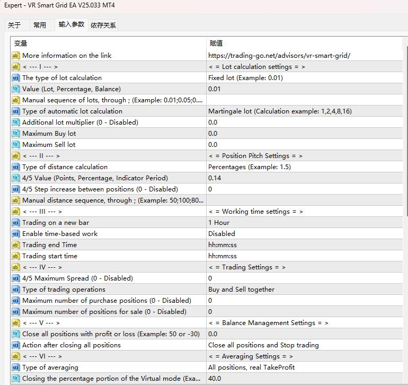Click the vertical scrollbar of the parameter list
408x385 pixels.
tap(407, 131)
